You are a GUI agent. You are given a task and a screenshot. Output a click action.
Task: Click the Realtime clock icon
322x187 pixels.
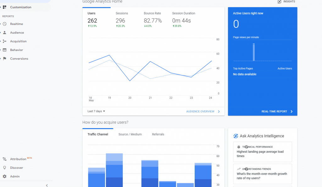[x=4, y=24]
